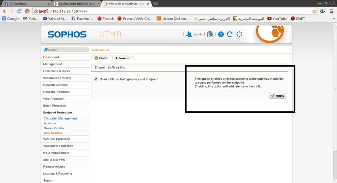This screenshot has height=183, width=337.
Task: Click the globe extension icon
Action: tap(323, 11)
